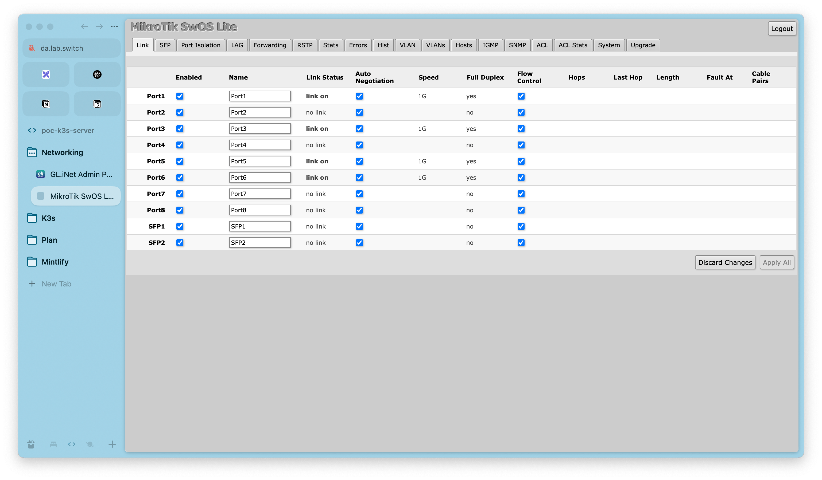
Task: Open the Errors tab
Action: 358,45
